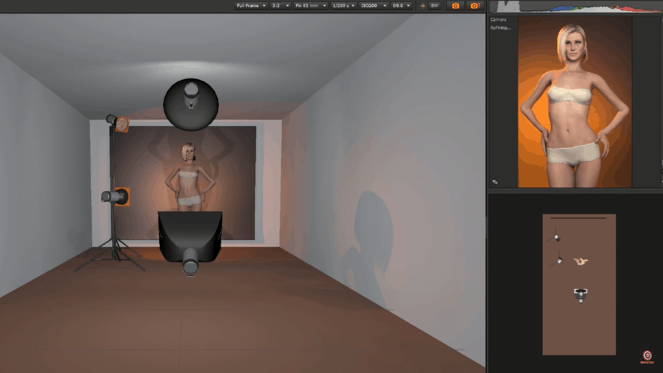Select the softbox camera light in the top-down view

click(x=581, y=295)
